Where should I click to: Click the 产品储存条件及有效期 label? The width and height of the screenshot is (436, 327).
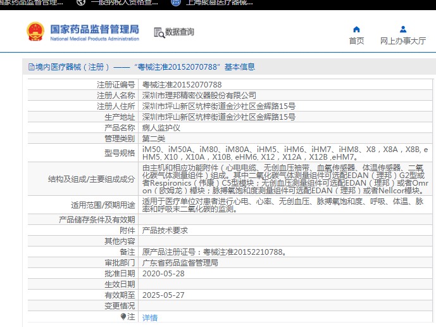point(97,220)
